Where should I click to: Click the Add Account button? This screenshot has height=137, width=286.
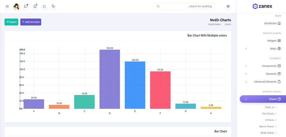point(31,22)
